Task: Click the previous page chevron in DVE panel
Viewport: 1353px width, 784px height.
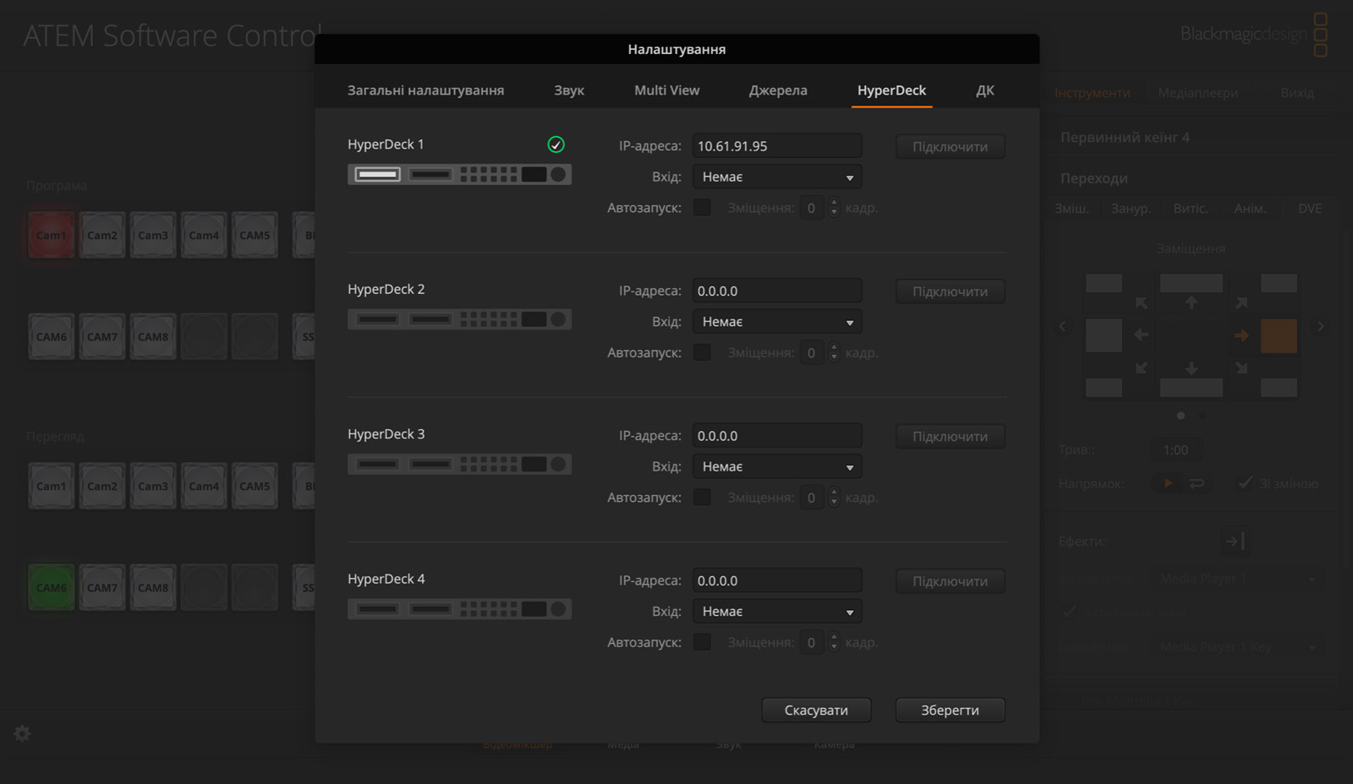Action: click(1063, 326)
